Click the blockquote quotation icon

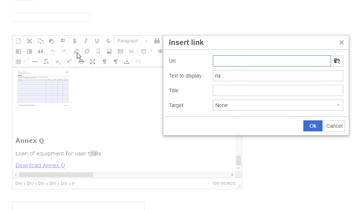pos(41,51)
